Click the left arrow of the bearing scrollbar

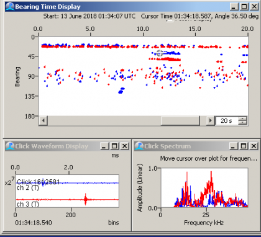point(43,120)
